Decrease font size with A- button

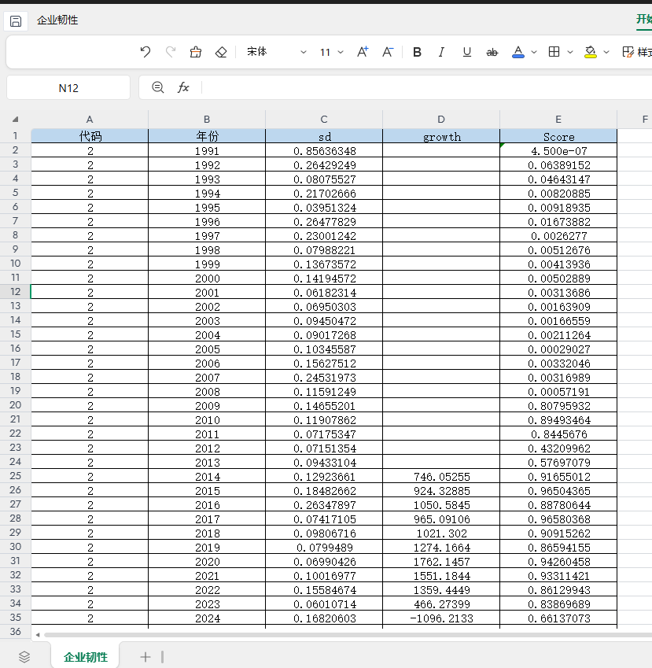[388, 52]
